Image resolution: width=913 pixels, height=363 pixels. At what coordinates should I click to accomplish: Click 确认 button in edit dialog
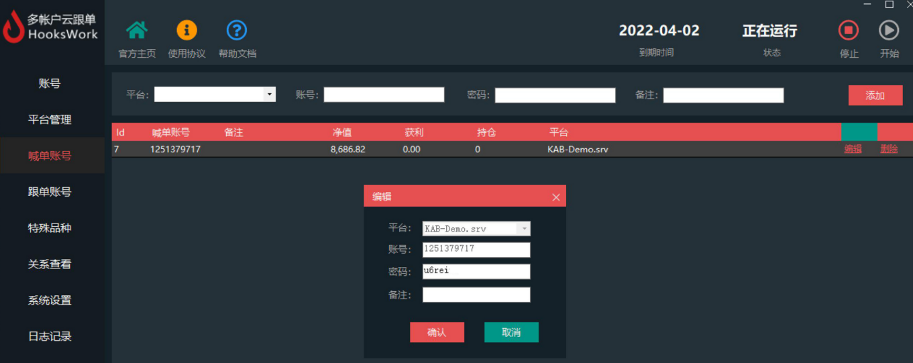(437, 332)
